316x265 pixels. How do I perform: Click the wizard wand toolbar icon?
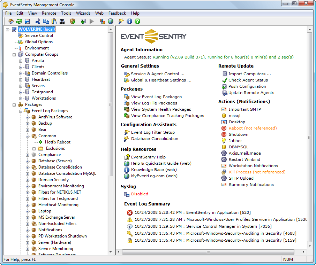(121, 21)
